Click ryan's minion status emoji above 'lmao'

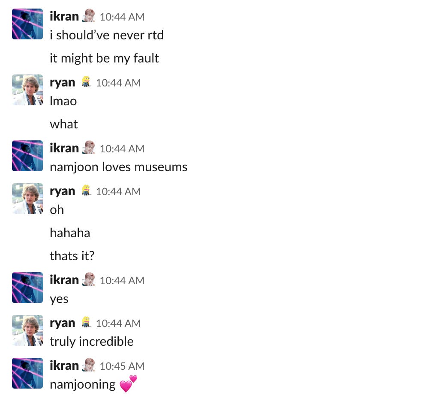tap(86, 82)
